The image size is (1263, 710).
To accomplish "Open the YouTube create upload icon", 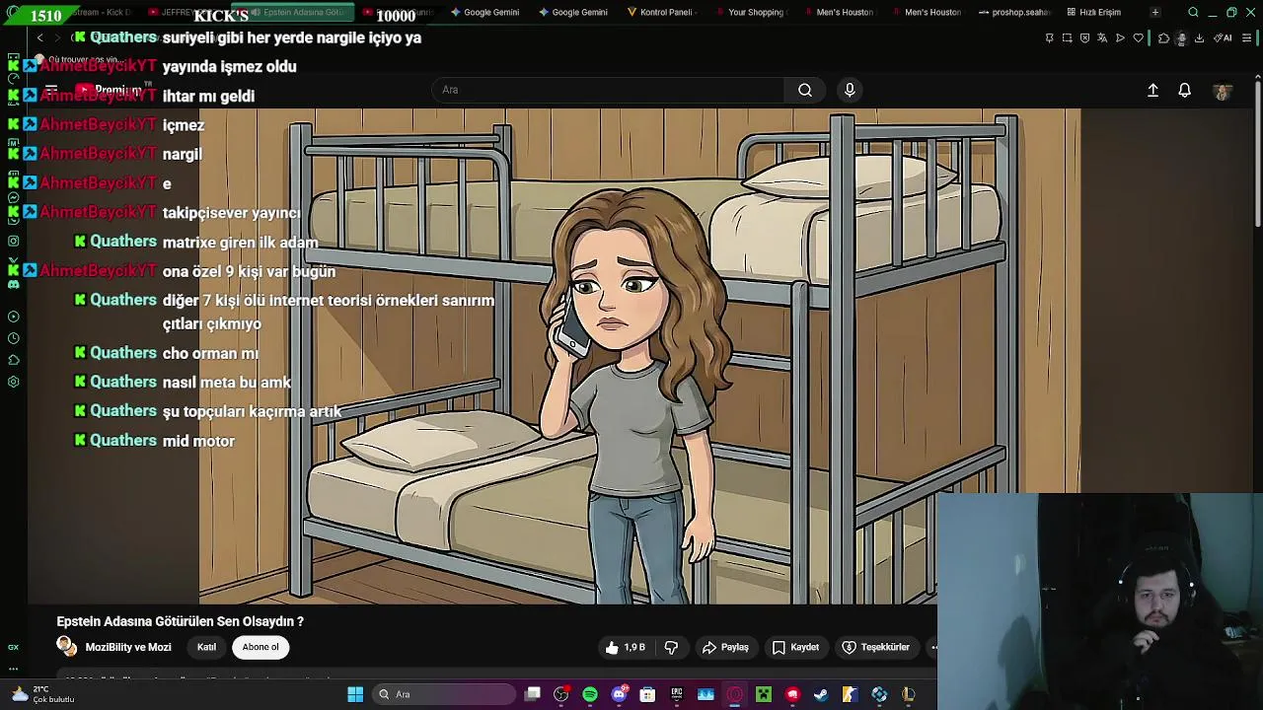I will click(x=1152, y=90).
